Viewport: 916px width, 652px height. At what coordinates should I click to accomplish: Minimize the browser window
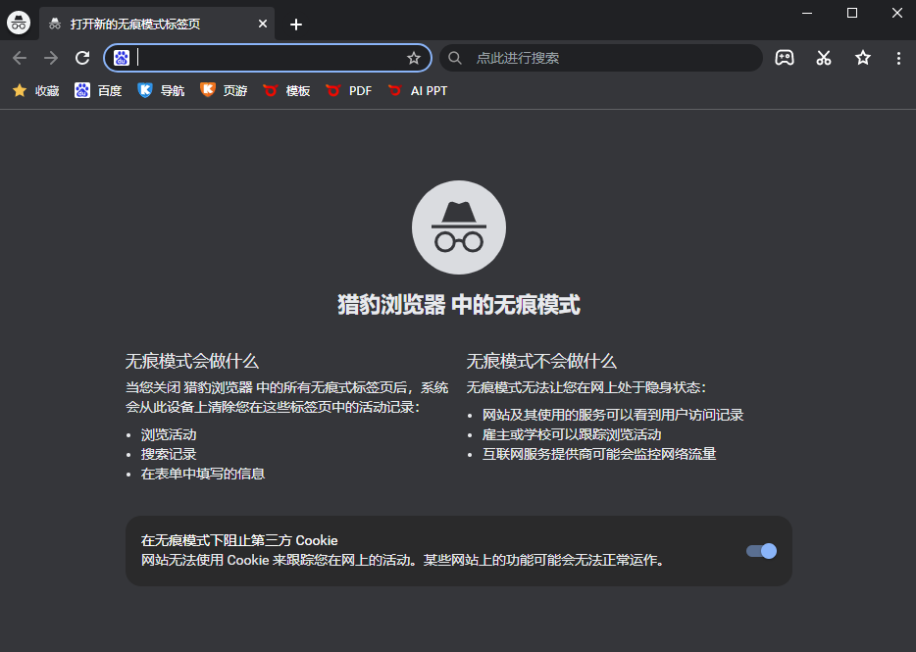pos(807,14)
